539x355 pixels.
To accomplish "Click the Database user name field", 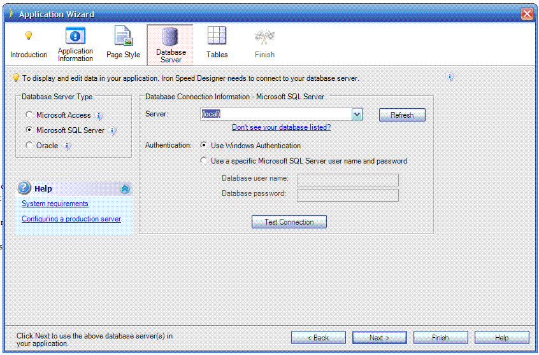I will [347, 180].
